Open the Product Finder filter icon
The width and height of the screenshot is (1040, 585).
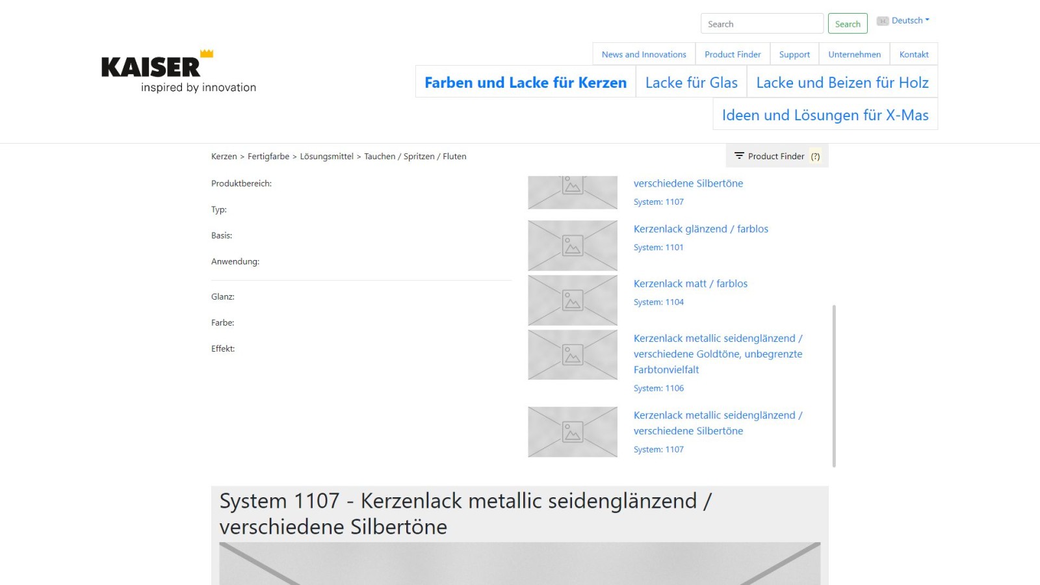pyautogui.click(x=739, y=156)
